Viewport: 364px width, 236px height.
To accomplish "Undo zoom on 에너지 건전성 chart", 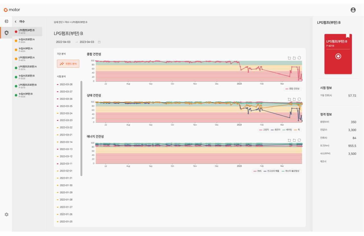I will coord(294,140).
